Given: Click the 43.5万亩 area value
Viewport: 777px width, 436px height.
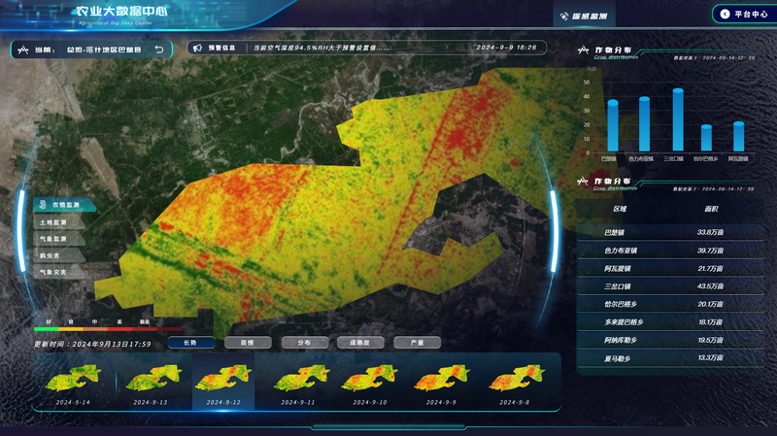Looking at the screenshot, I should click(710, 286).
